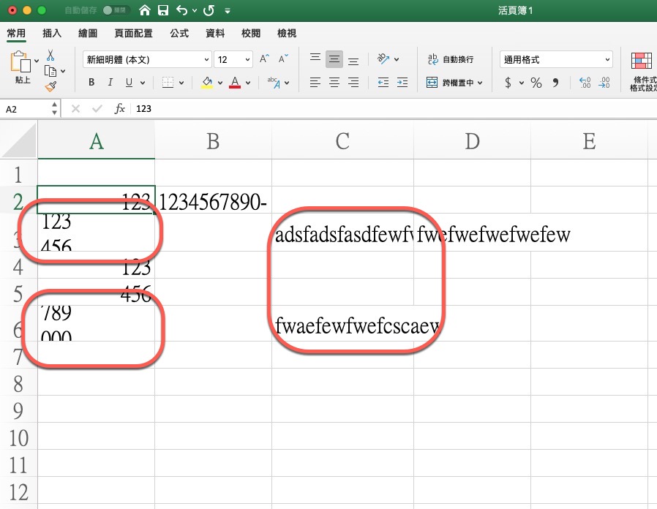Open the font name 新細明體 combo box

coord(147,59)
